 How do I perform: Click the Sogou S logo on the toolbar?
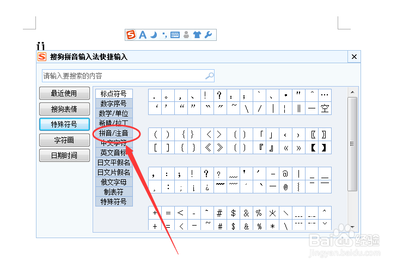click(x=131, y=34)
